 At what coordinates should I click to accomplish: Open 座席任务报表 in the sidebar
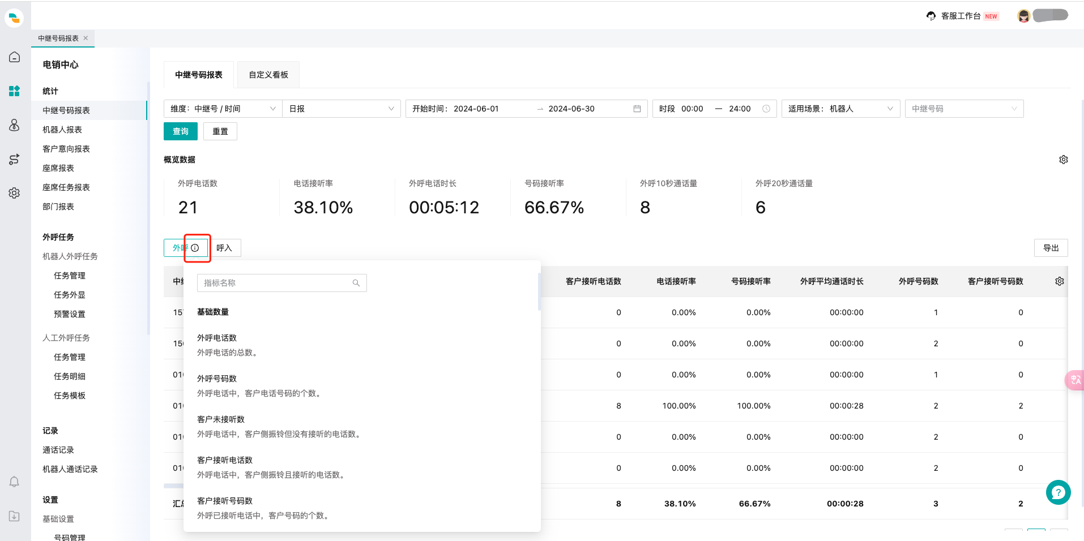[x=66, y=187]
